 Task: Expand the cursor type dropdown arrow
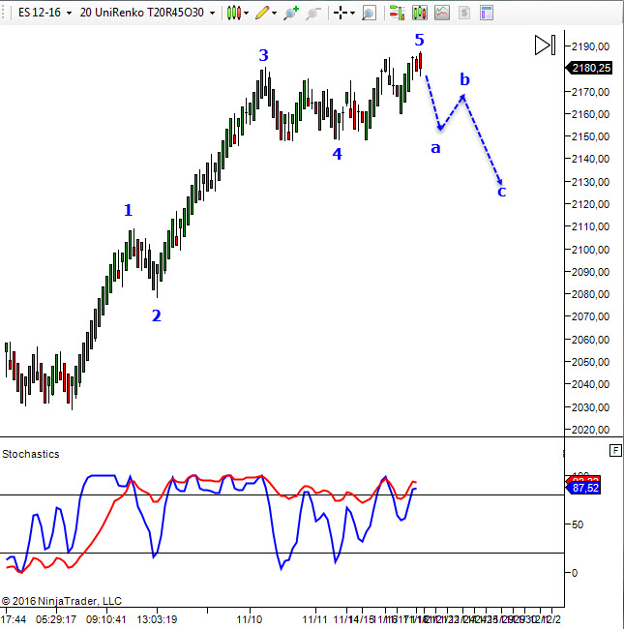[x=352, y=14]
